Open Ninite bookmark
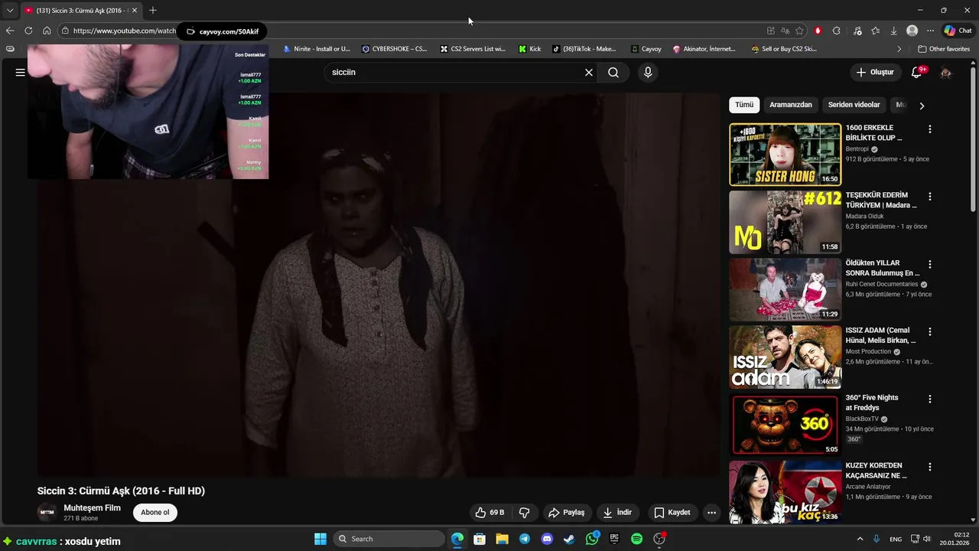Viewport: 979px width, 551px height. (x=317, y=49)
